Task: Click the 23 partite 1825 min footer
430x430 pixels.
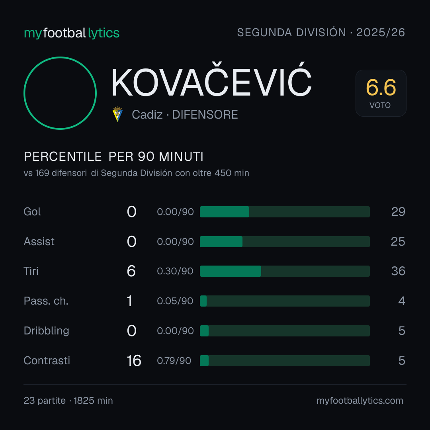Action: [x=68, y=401]
